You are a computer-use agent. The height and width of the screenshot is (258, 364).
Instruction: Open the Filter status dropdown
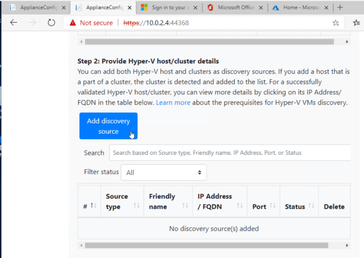[x=163, y=172]
